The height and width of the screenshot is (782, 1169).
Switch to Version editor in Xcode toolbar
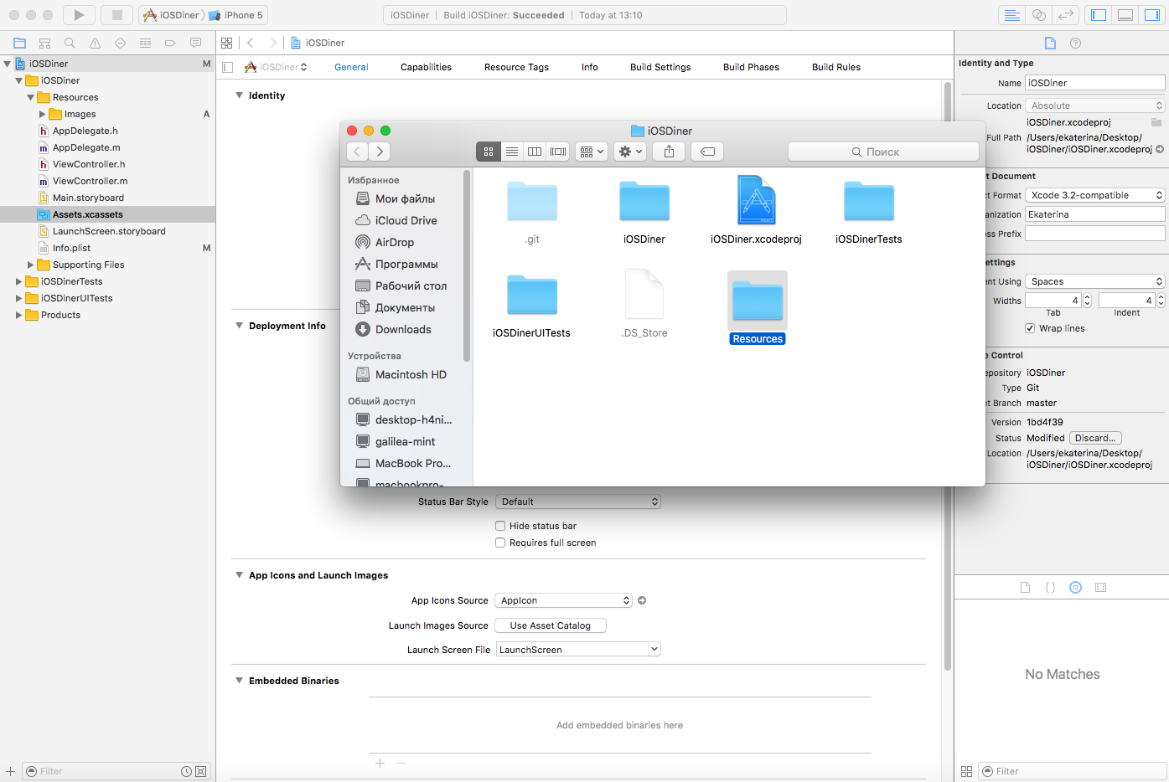[1066, 15]
